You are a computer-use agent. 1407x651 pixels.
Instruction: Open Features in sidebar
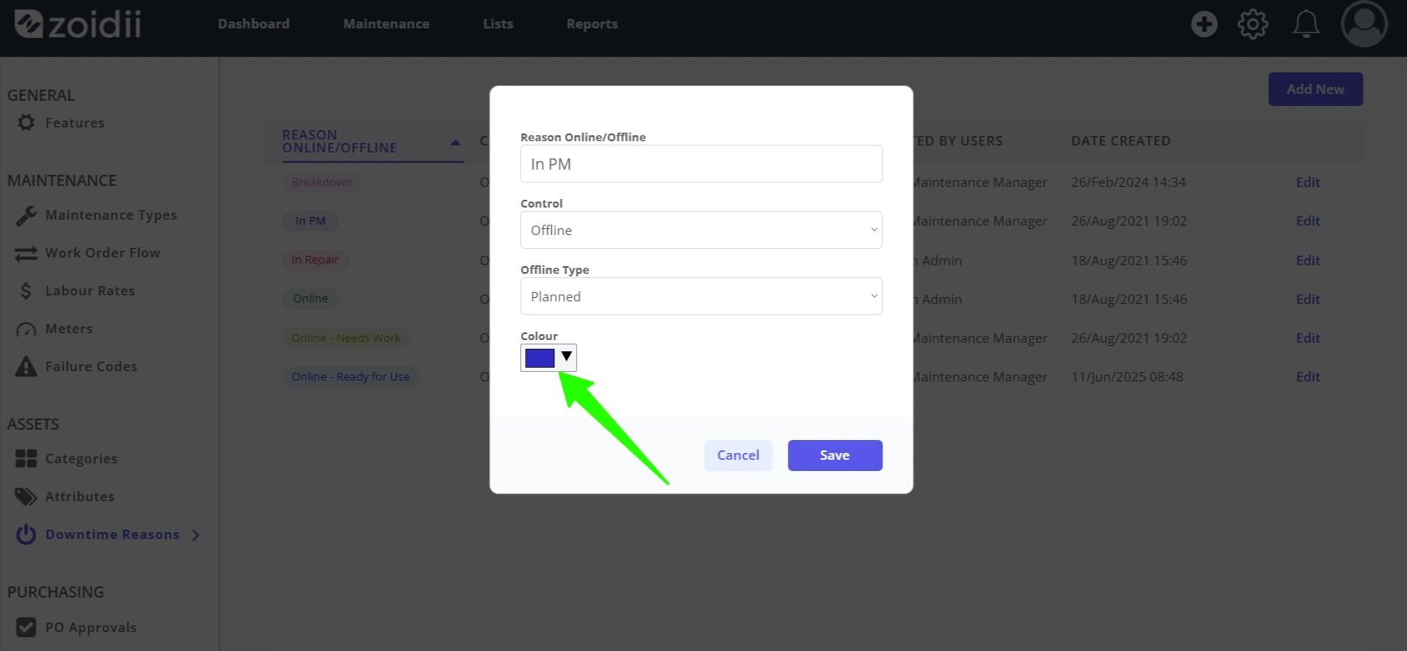[75, 123]
